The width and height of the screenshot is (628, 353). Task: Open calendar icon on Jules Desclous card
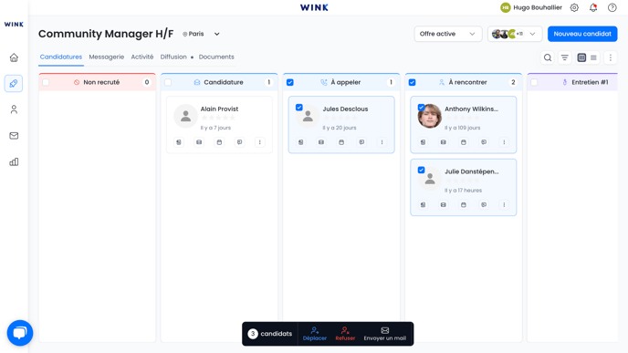click(x=341, y=142)
